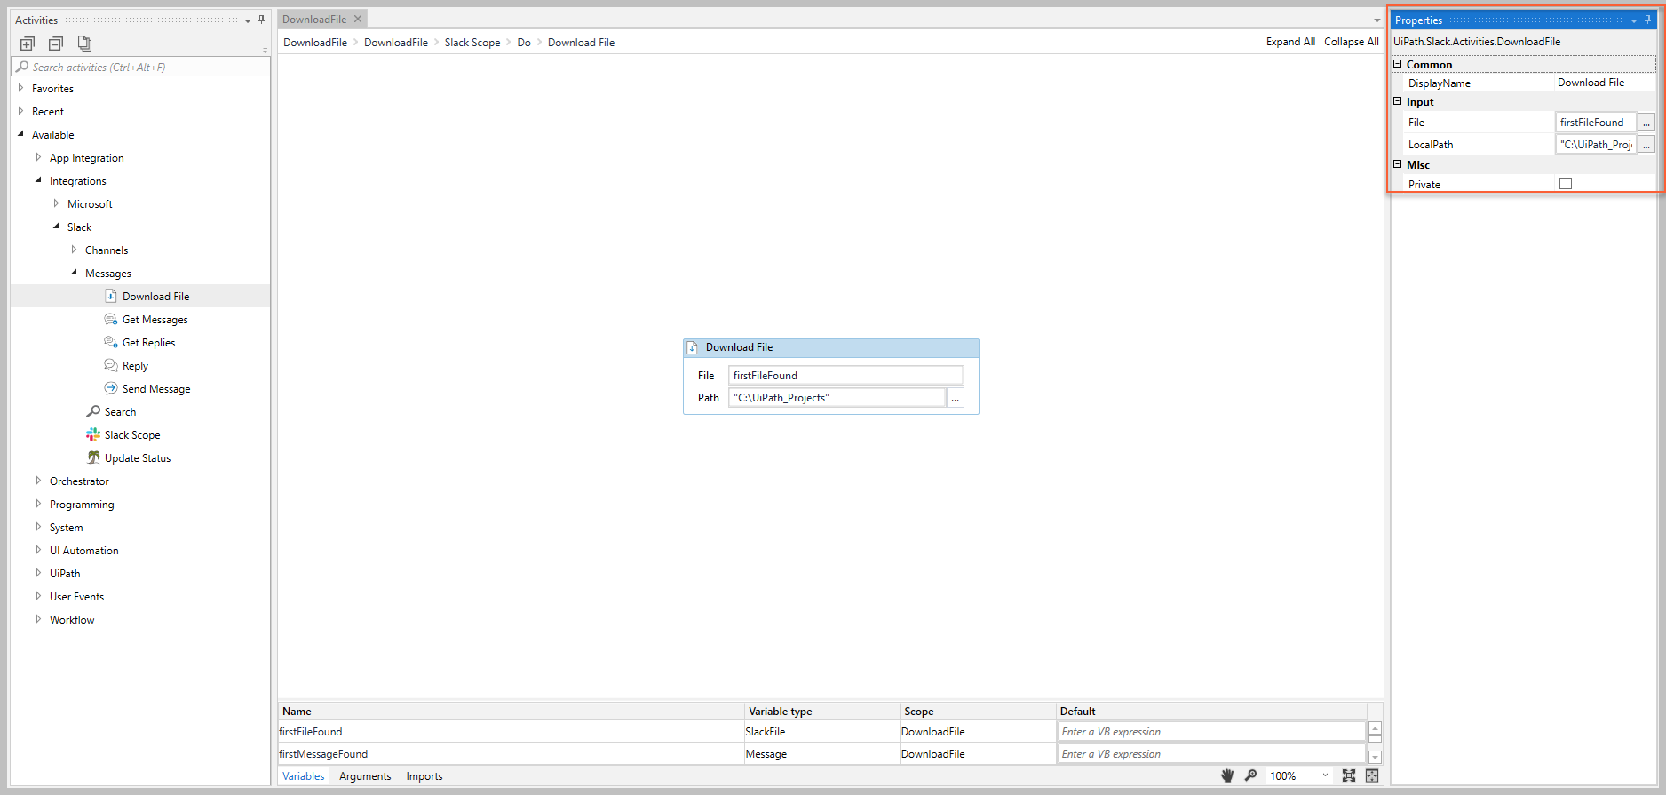Collapse the Slack node

click(x=56, y=227)
